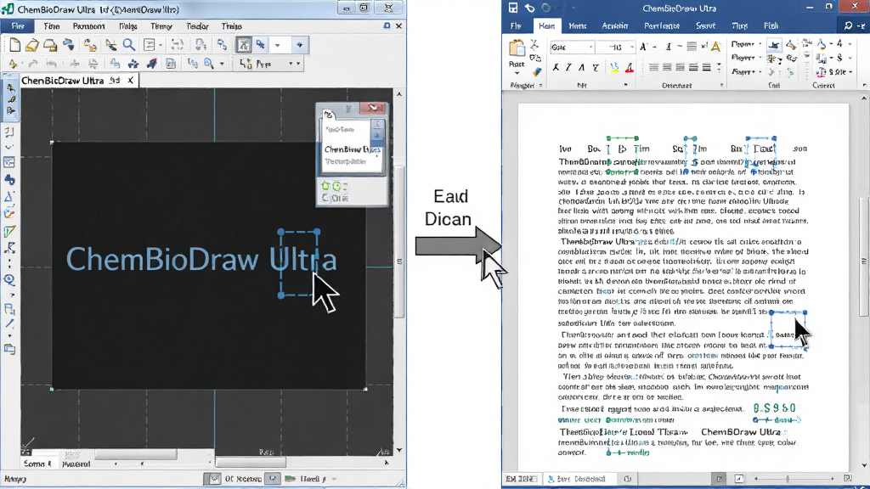Select the ChemBioDraw entry in the floating panel list
The width and height of the screenshot is (870, 489).
(352, 149)
